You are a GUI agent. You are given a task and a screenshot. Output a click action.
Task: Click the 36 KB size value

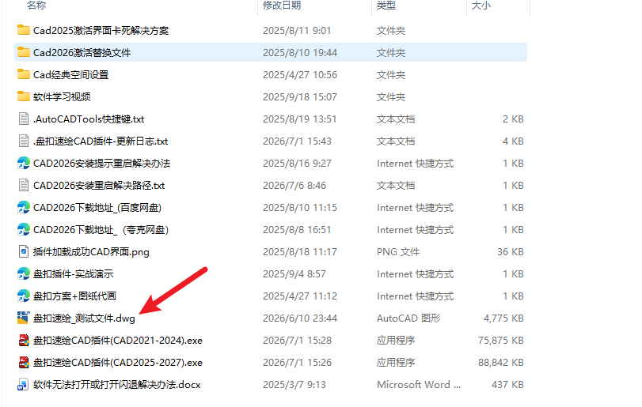coord(510,252)
